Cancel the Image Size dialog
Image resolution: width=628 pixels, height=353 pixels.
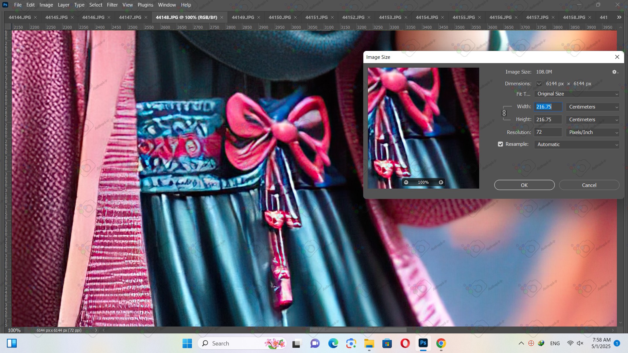click(x=589, y=185)
